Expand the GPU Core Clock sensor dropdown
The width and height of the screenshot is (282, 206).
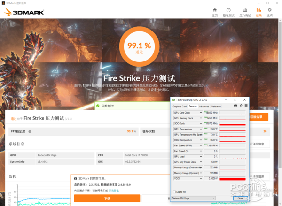pyautogui.click(x=202, y=113)
